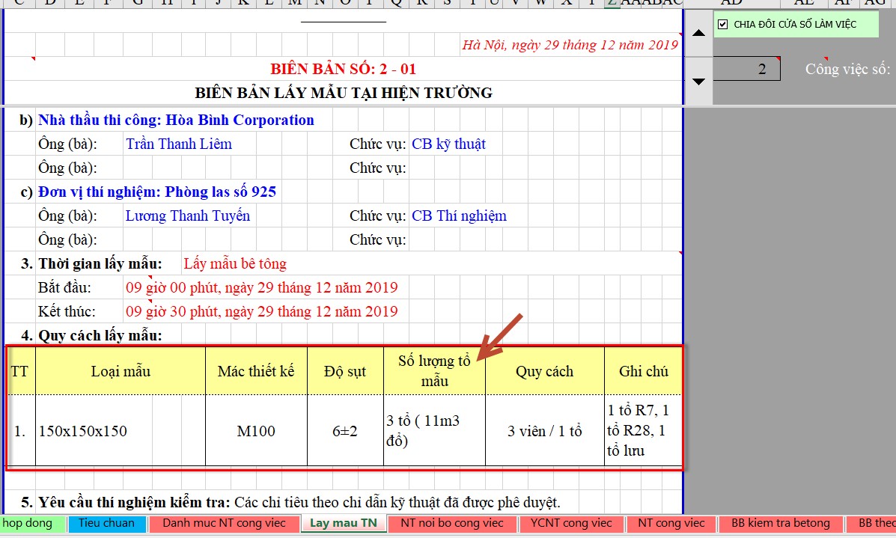Open the BB kiem tra betong tab
Screen dimensions: 896x538
pyautogui.click(x=780, y=523)
